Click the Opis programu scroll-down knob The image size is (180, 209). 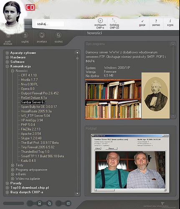(x=173, y=116)
